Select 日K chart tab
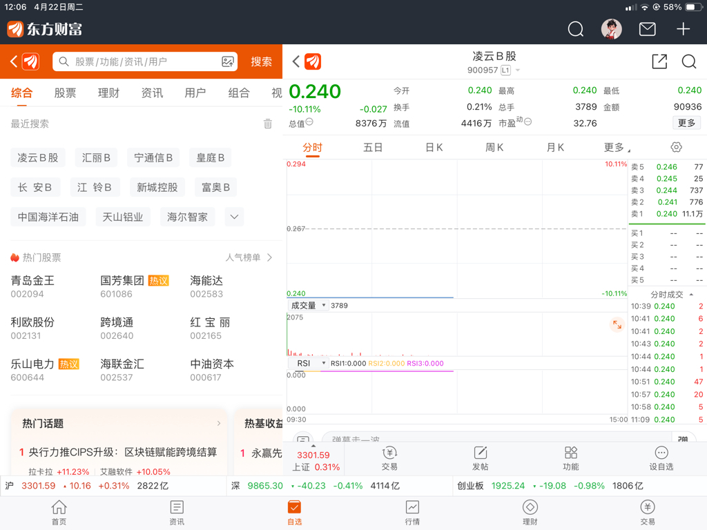 (434, 148)
